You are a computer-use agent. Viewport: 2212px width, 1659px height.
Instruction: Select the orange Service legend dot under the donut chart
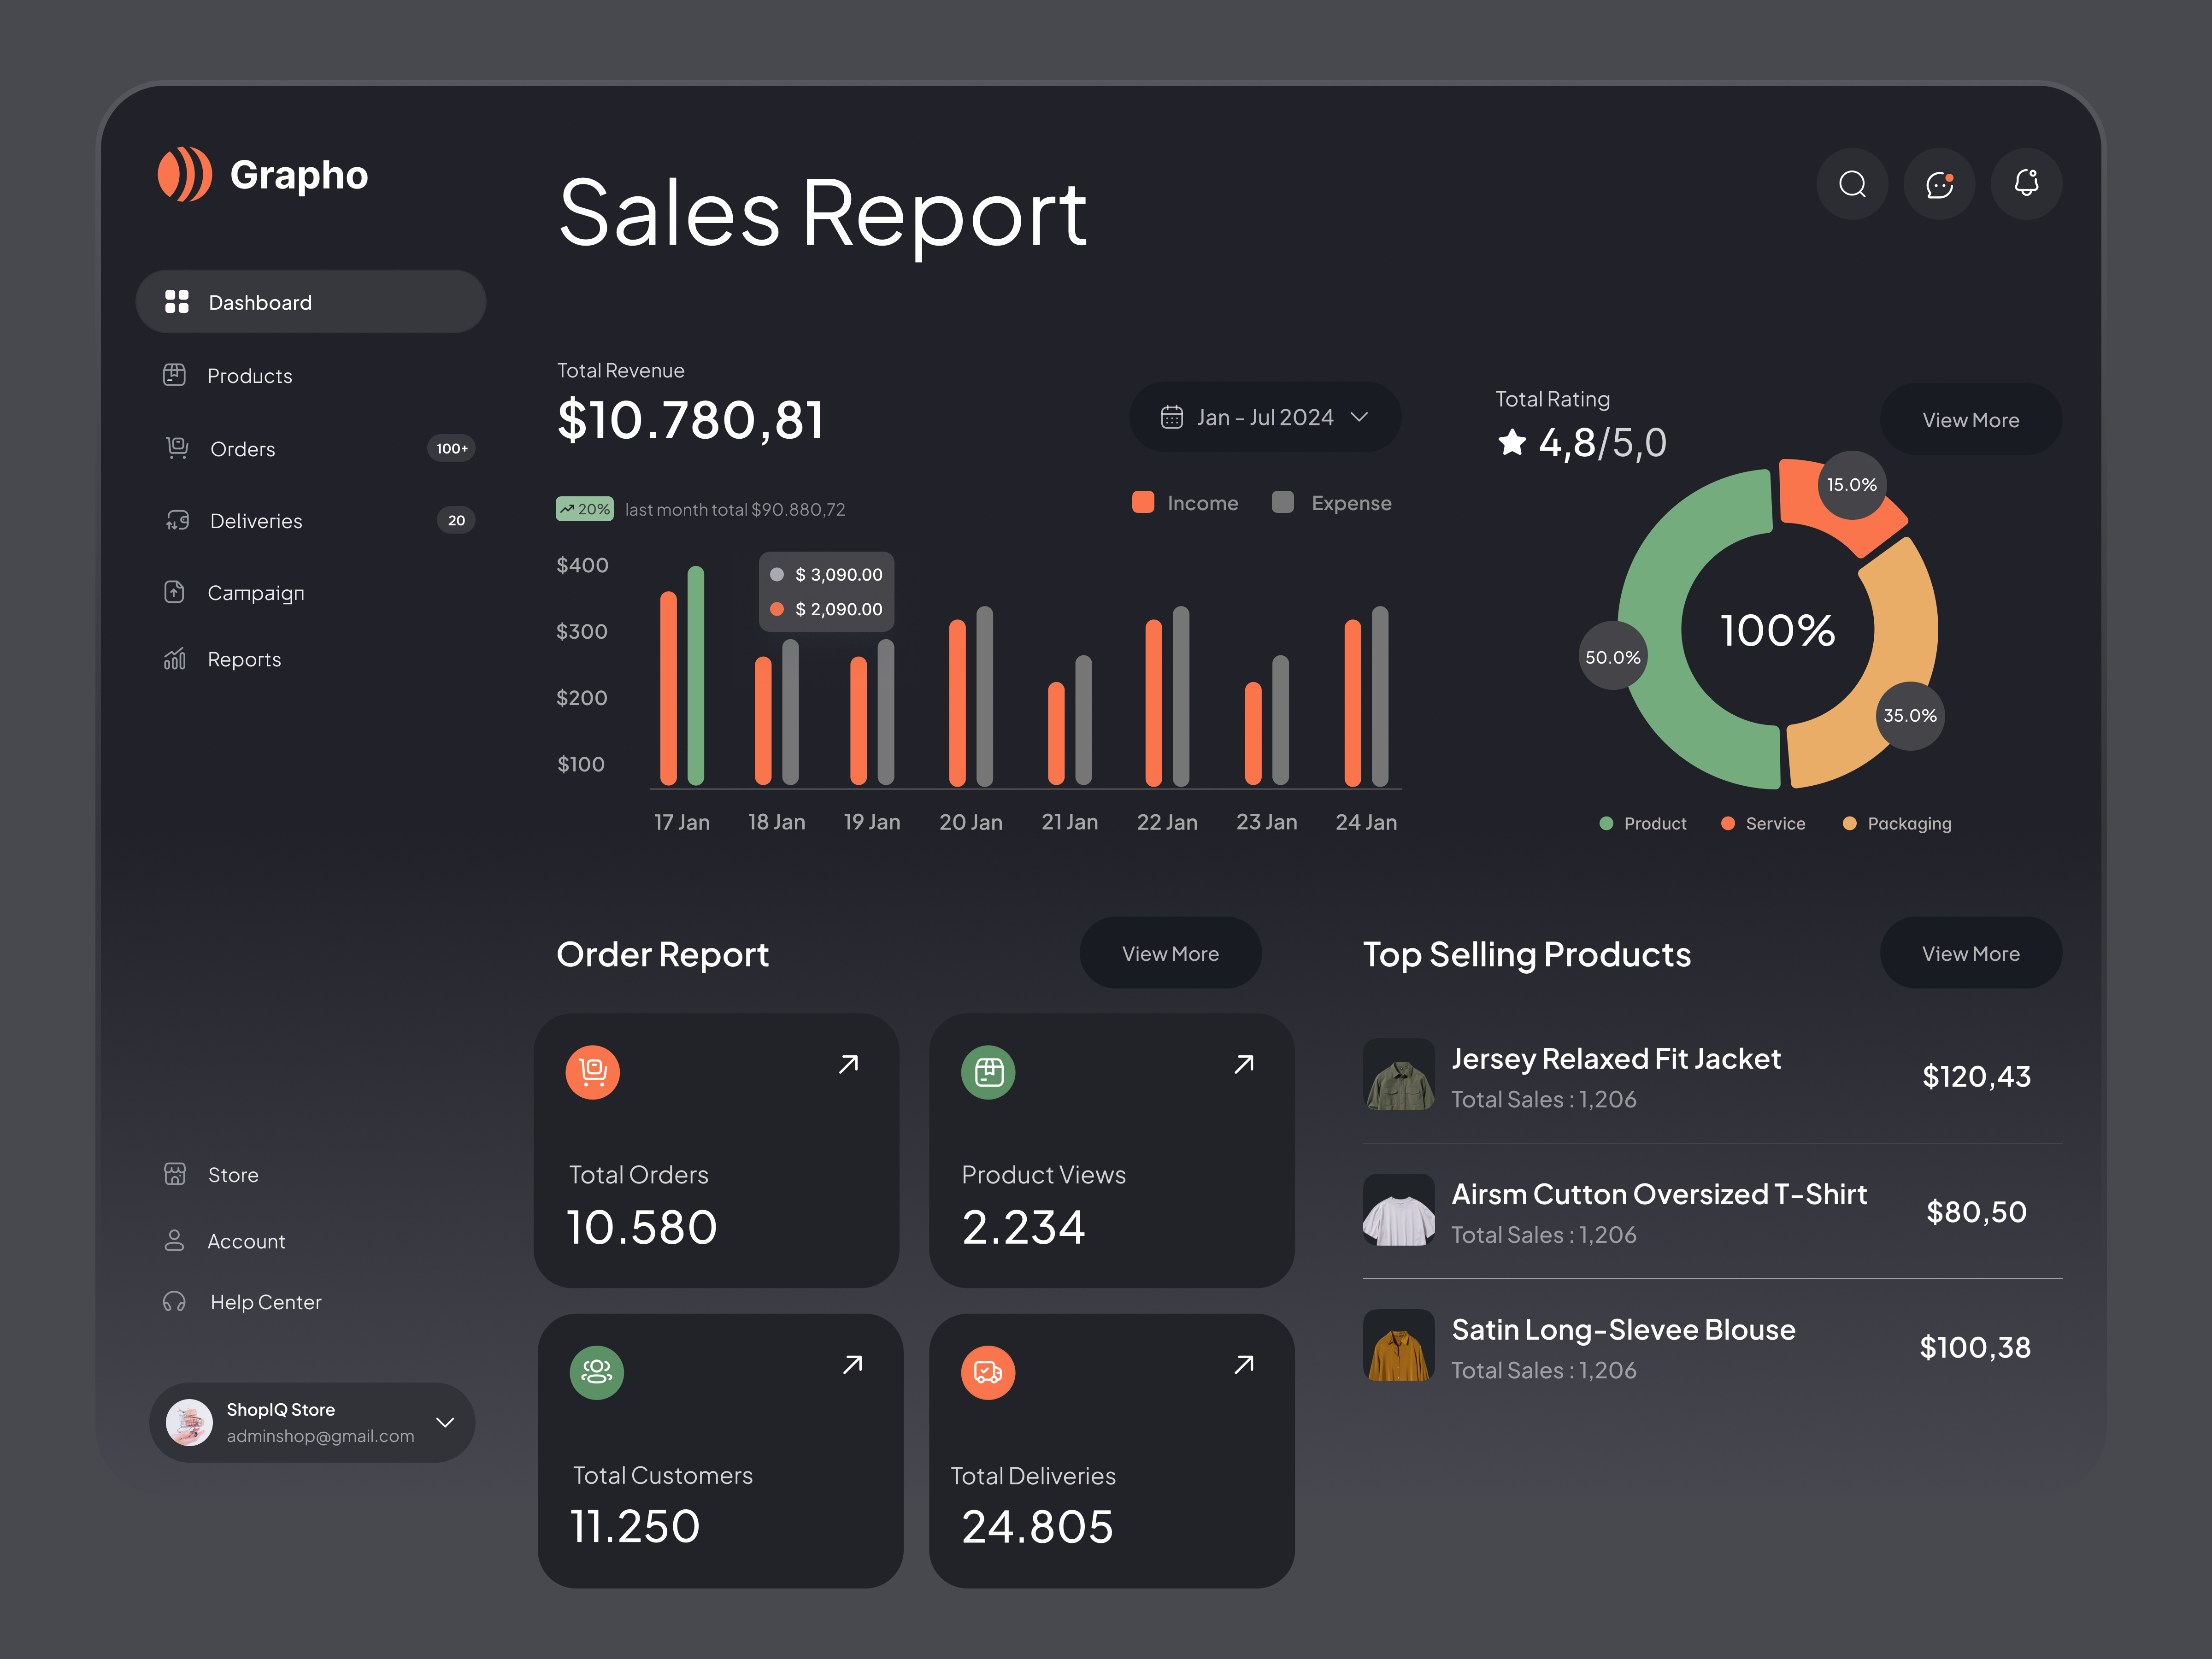point(1727,823)
